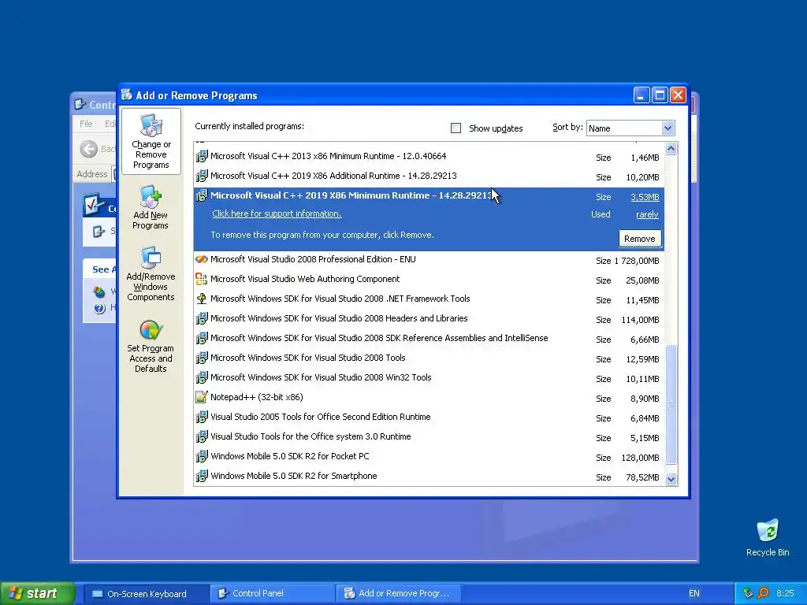Click the 1 728,00MB size value

(637, 261)
